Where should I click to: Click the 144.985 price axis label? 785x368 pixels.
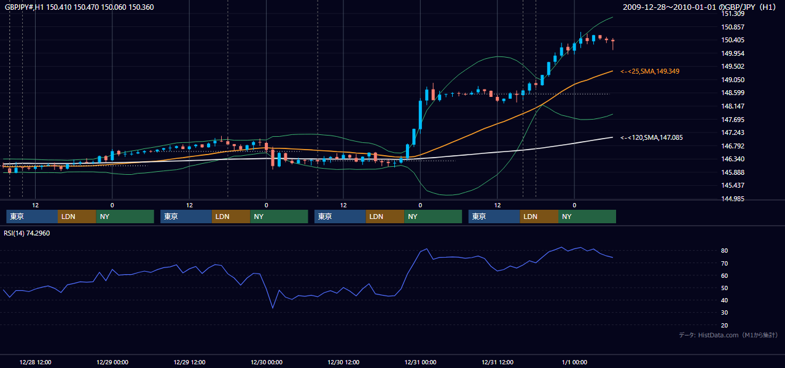[733, 199]
